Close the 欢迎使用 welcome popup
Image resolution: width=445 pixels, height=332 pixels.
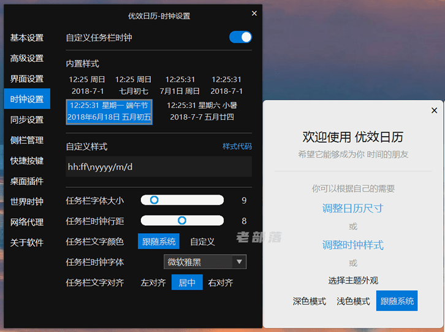click(434, 110)
